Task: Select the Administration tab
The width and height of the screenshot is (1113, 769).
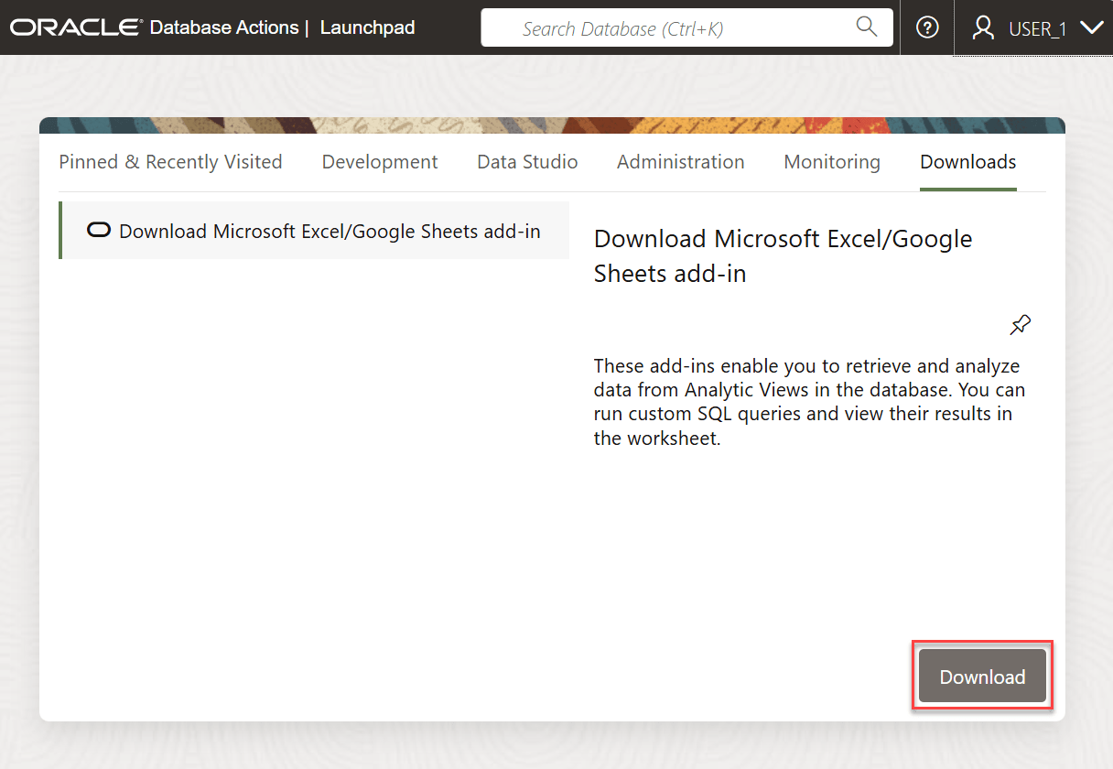Action: pos(680,161)
